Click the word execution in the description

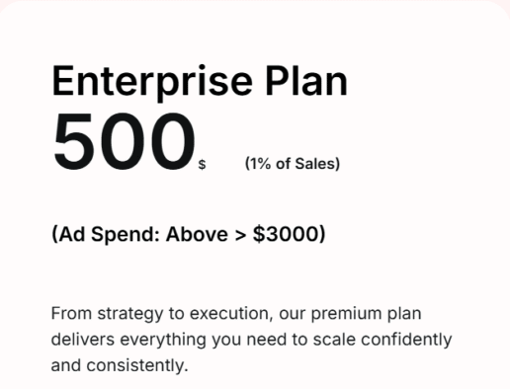point(231,314)
